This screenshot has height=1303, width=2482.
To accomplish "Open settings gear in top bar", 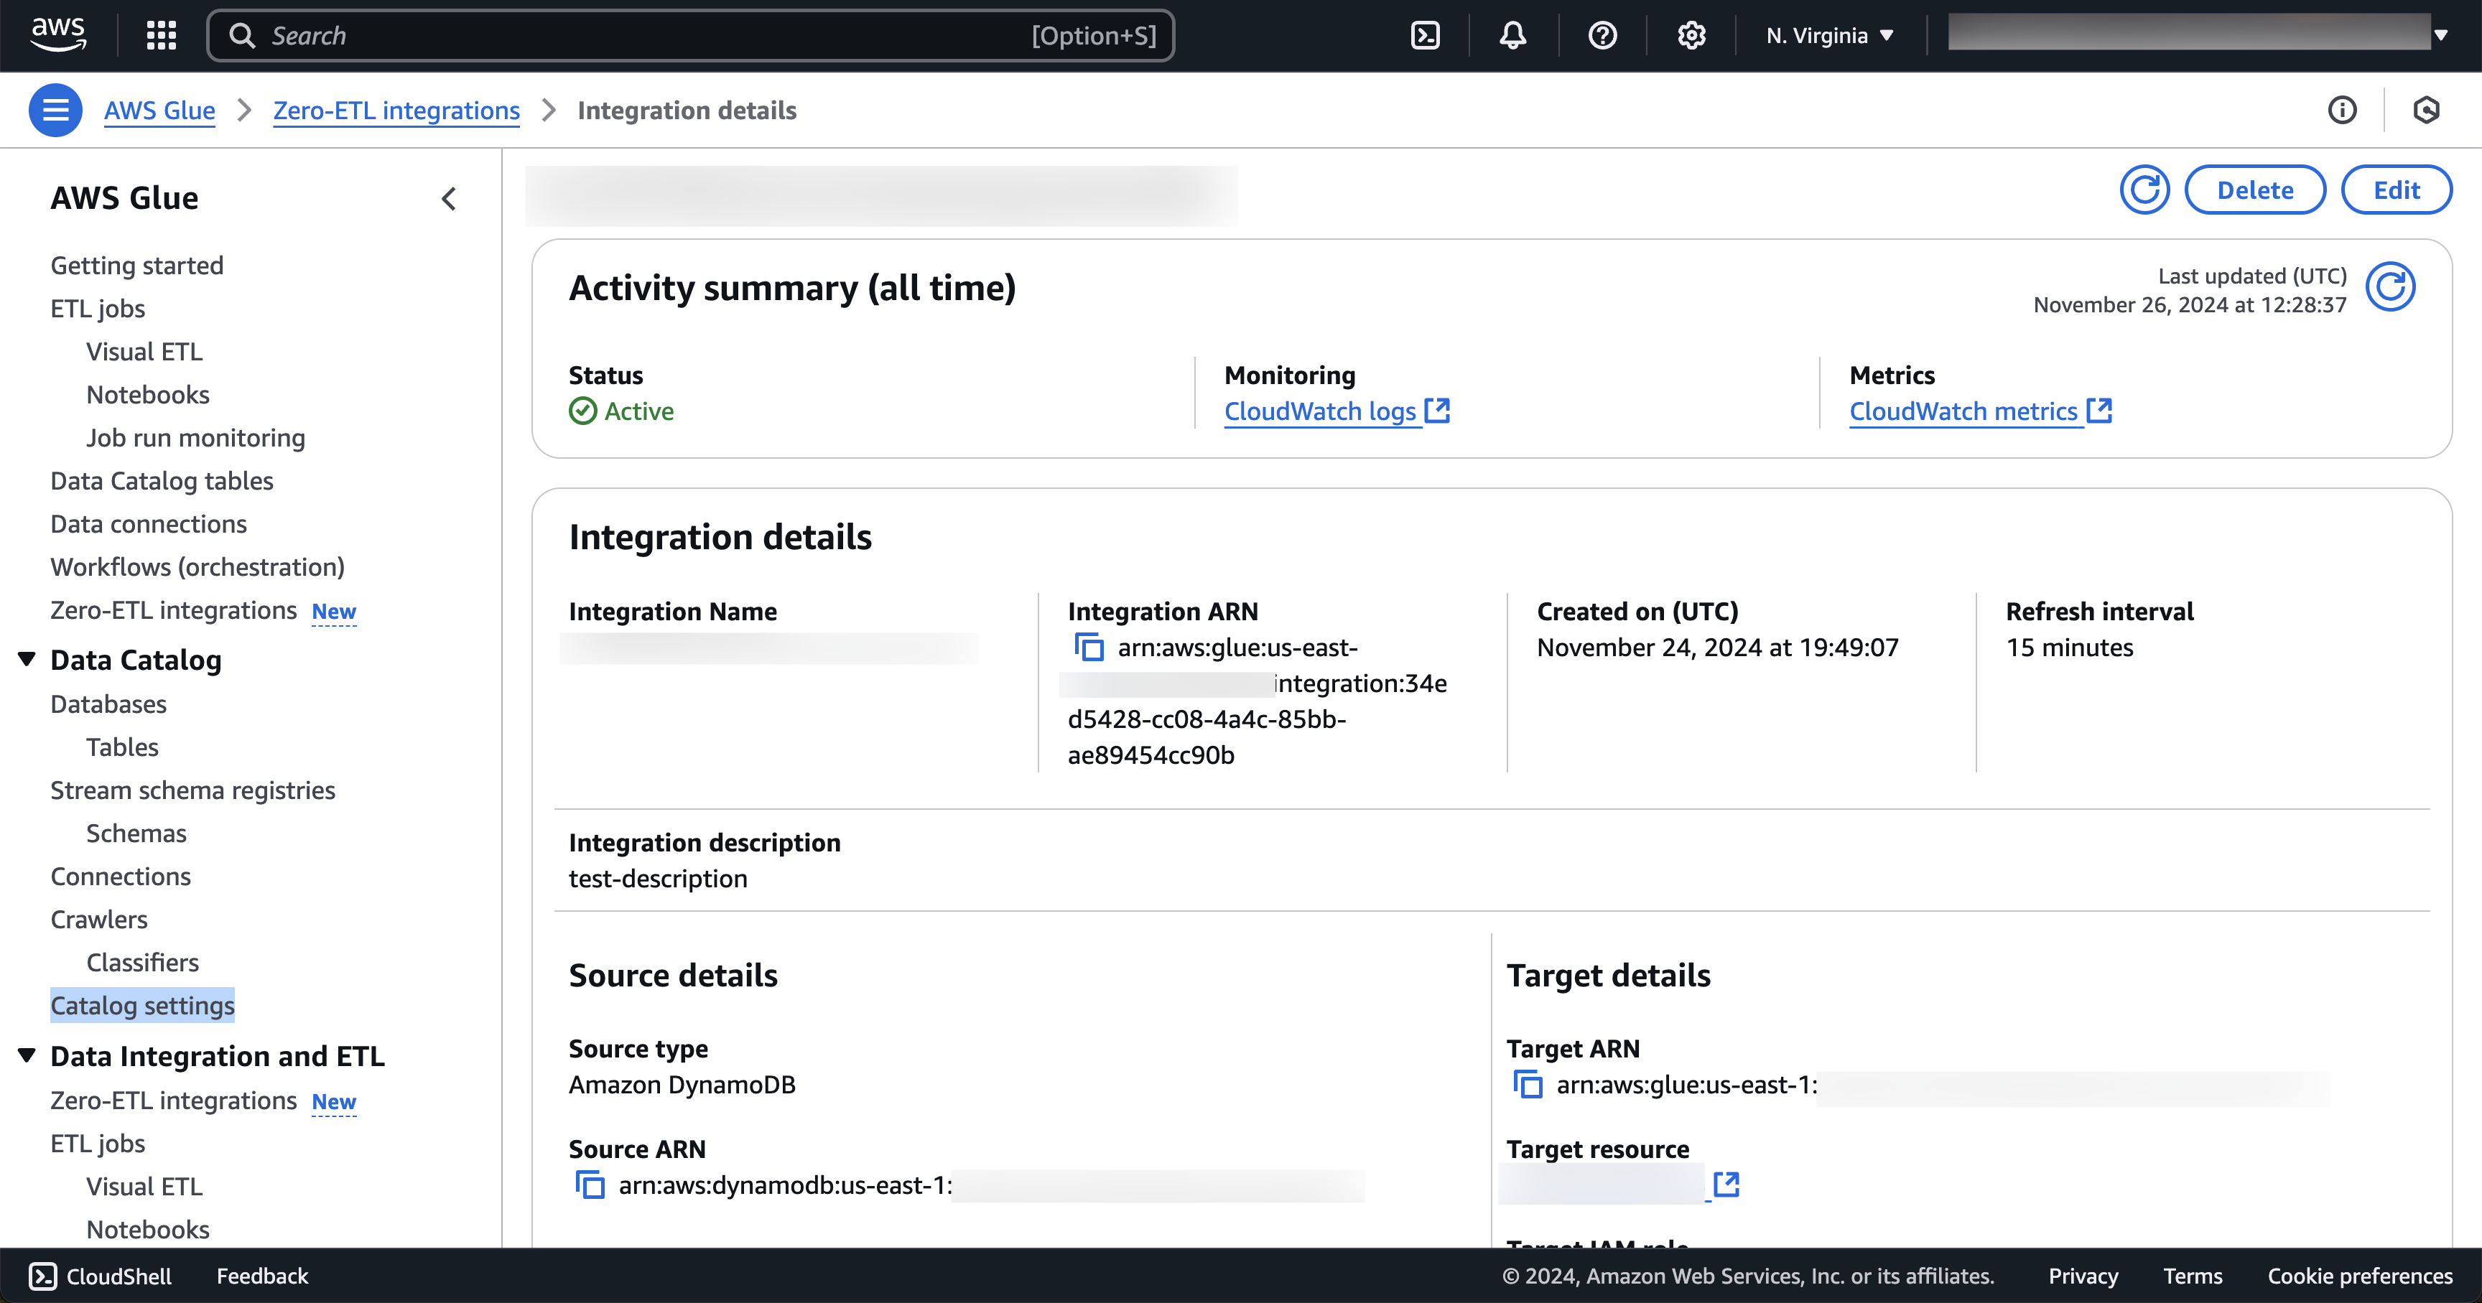I will pyautogui.click(x=1691, y=36).
